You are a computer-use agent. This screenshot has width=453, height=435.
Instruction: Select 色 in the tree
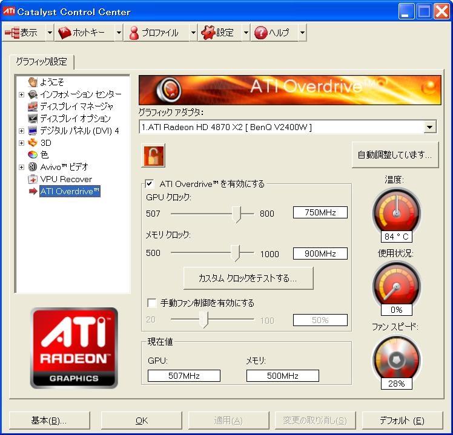coord(44,155)
